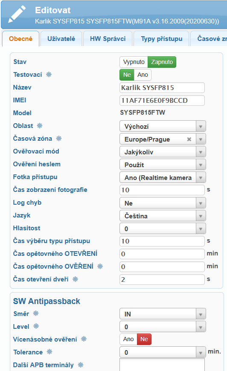Screen dimensions: 227x371
Task: Open the Fotka přístupu dropdown
Action: (163, 177)
